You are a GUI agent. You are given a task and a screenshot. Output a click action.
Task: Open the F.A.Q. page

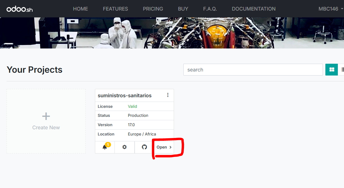210,9
